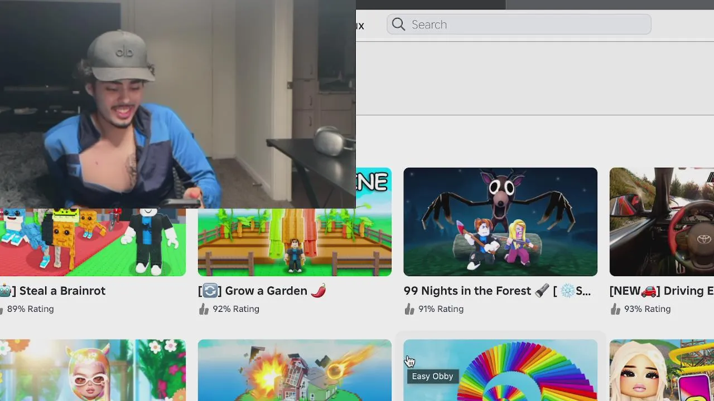Click the Easy Obby tooltip label
Viewport: 714px width, 401px height.
[x=432, y=376]
